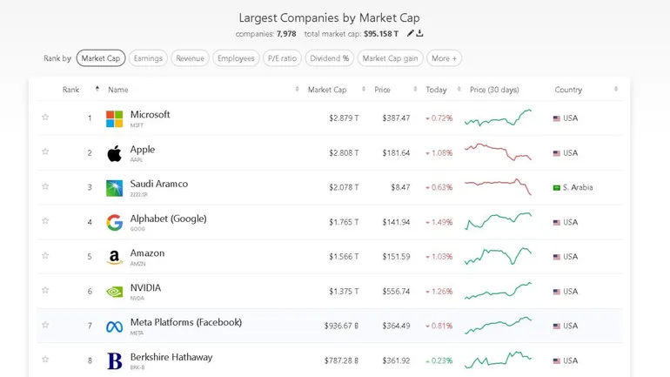Sort table by Country column header
The image size is (670, 377).
(568, 90)
